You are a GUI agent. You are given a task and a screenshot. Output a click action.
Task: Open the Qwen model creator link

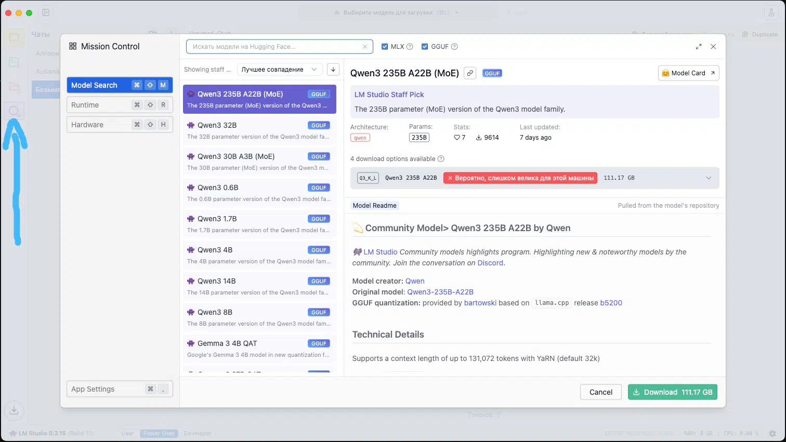415,281
